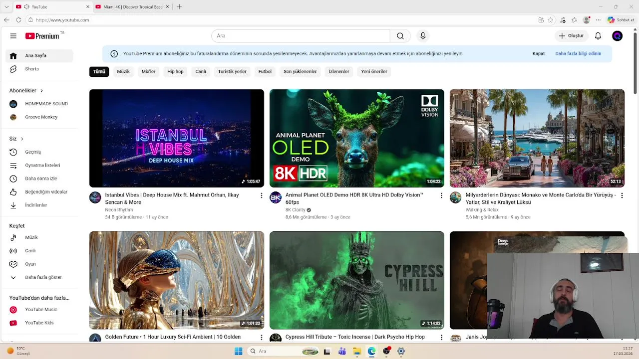The height and width of the screenshot is (359, 639).
Task: Play the Istanbul Vibes thumbnail
Action: 177,138
